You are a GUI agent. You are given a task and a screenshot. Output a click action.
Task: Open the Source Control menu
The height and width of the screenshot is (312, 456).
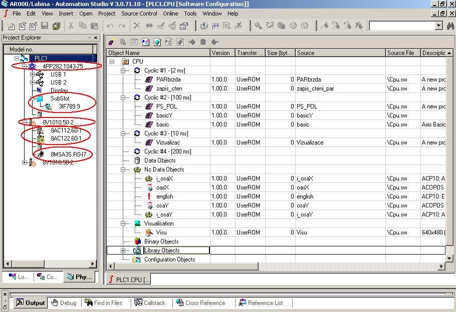(x=139, y=13)
